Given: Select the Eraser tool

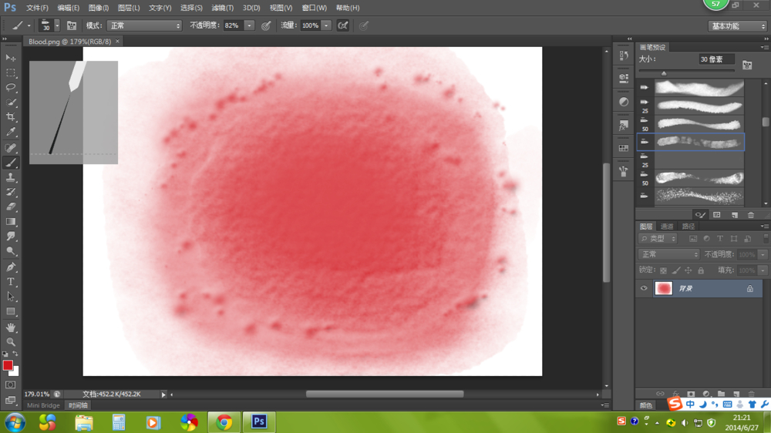Looking at the screenshot, I should (11, 207).
